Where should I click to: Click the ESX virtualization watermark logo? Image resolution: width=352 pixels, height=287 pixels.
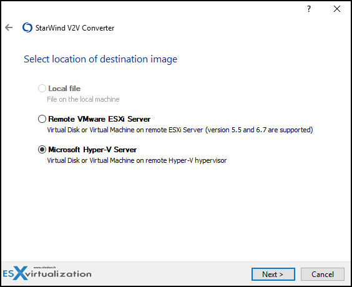point(47,273)
